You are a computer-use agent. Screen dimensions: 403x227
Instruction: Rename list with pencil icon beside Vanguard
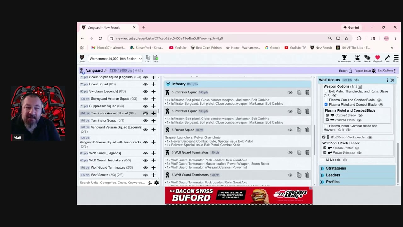105,70
